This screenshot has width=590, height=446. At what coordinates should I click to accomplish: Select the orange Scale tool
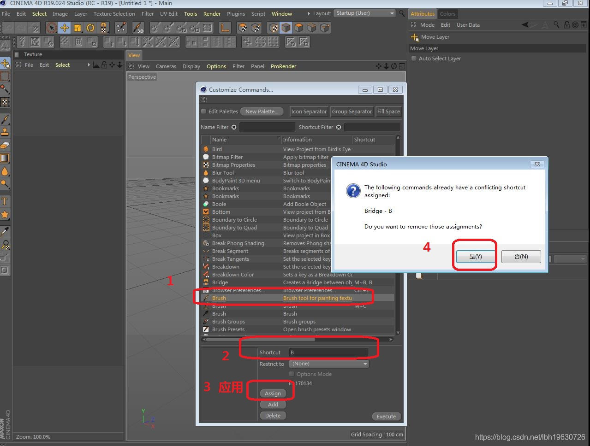click(x=77, y=28)
